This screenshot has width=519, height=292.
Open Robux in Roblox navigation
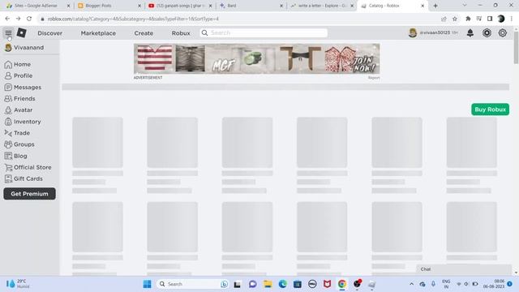click(x=181, y=33)
